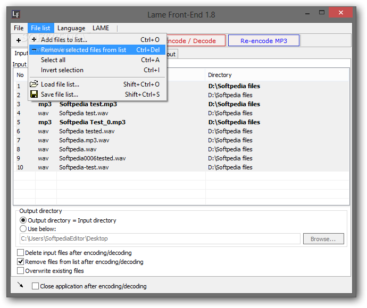367x308 pixels.
Task: Choose Load file list... entry
Action: pos(97,84)
